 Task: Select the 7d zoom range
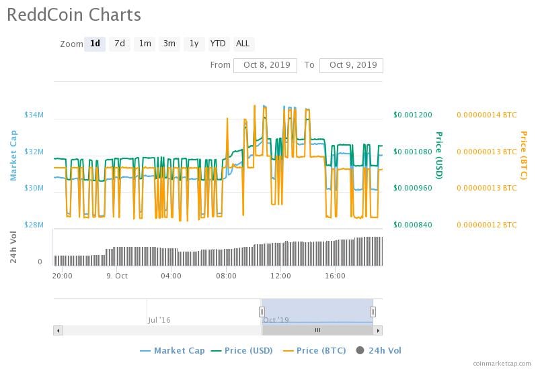[120, 44]
